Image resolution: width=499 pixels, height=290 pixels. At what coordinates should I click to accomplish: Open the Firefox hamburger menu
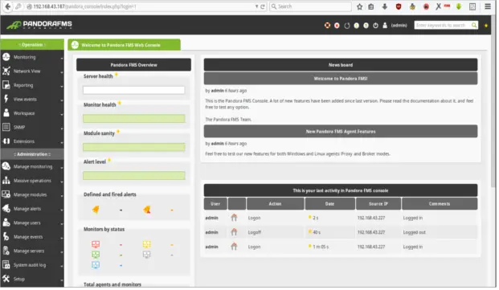tap(488, 6)
